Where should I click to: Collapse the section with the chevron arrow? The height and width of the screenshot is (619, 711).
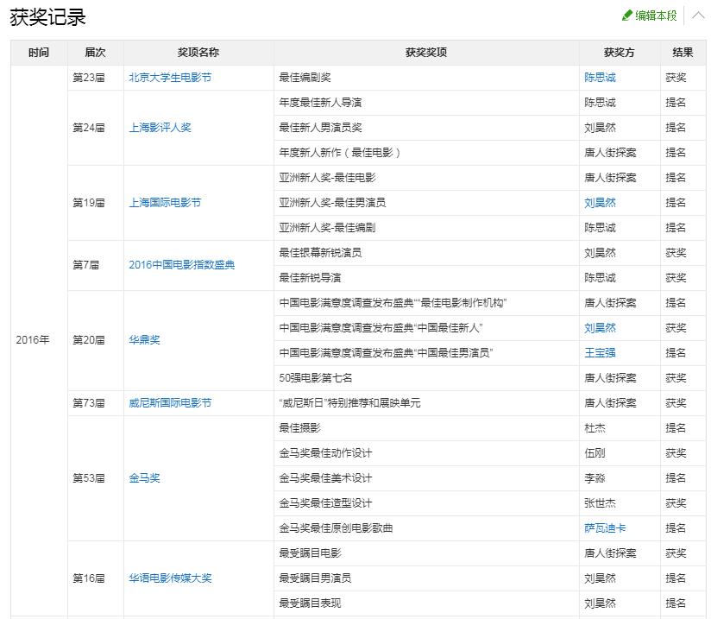tap(698, 15)
